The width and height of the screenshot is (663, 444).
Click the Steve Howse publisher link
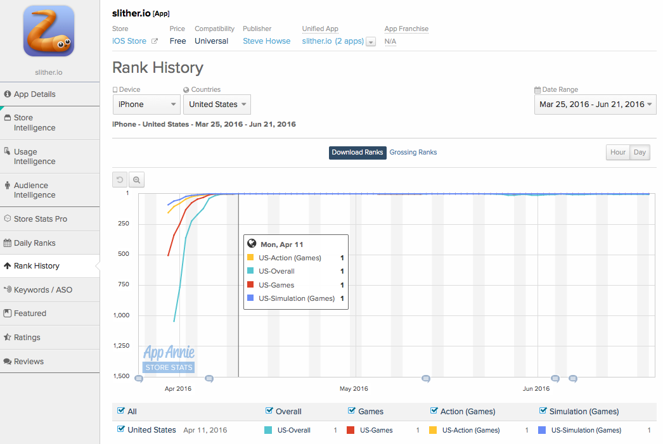(266, 41)
